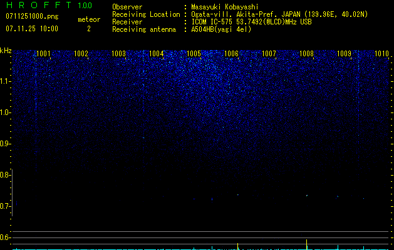This screenshot has width=394, height=250.
Task: Click the 0.9 kHz frequency label
Action: 4,144
